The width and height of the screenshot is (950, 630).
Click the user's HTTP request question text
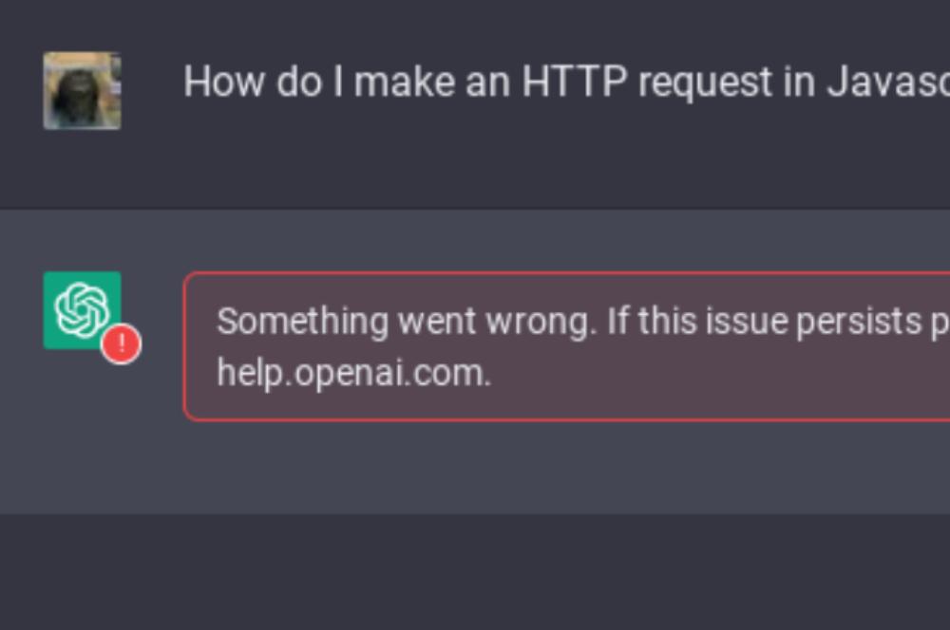tap(566, 81)
